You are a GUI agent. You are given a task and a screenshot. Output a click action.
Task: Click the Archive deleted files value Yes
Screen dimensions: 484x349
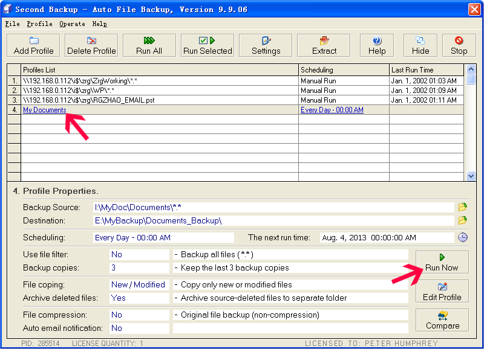(x=139, y=298)
